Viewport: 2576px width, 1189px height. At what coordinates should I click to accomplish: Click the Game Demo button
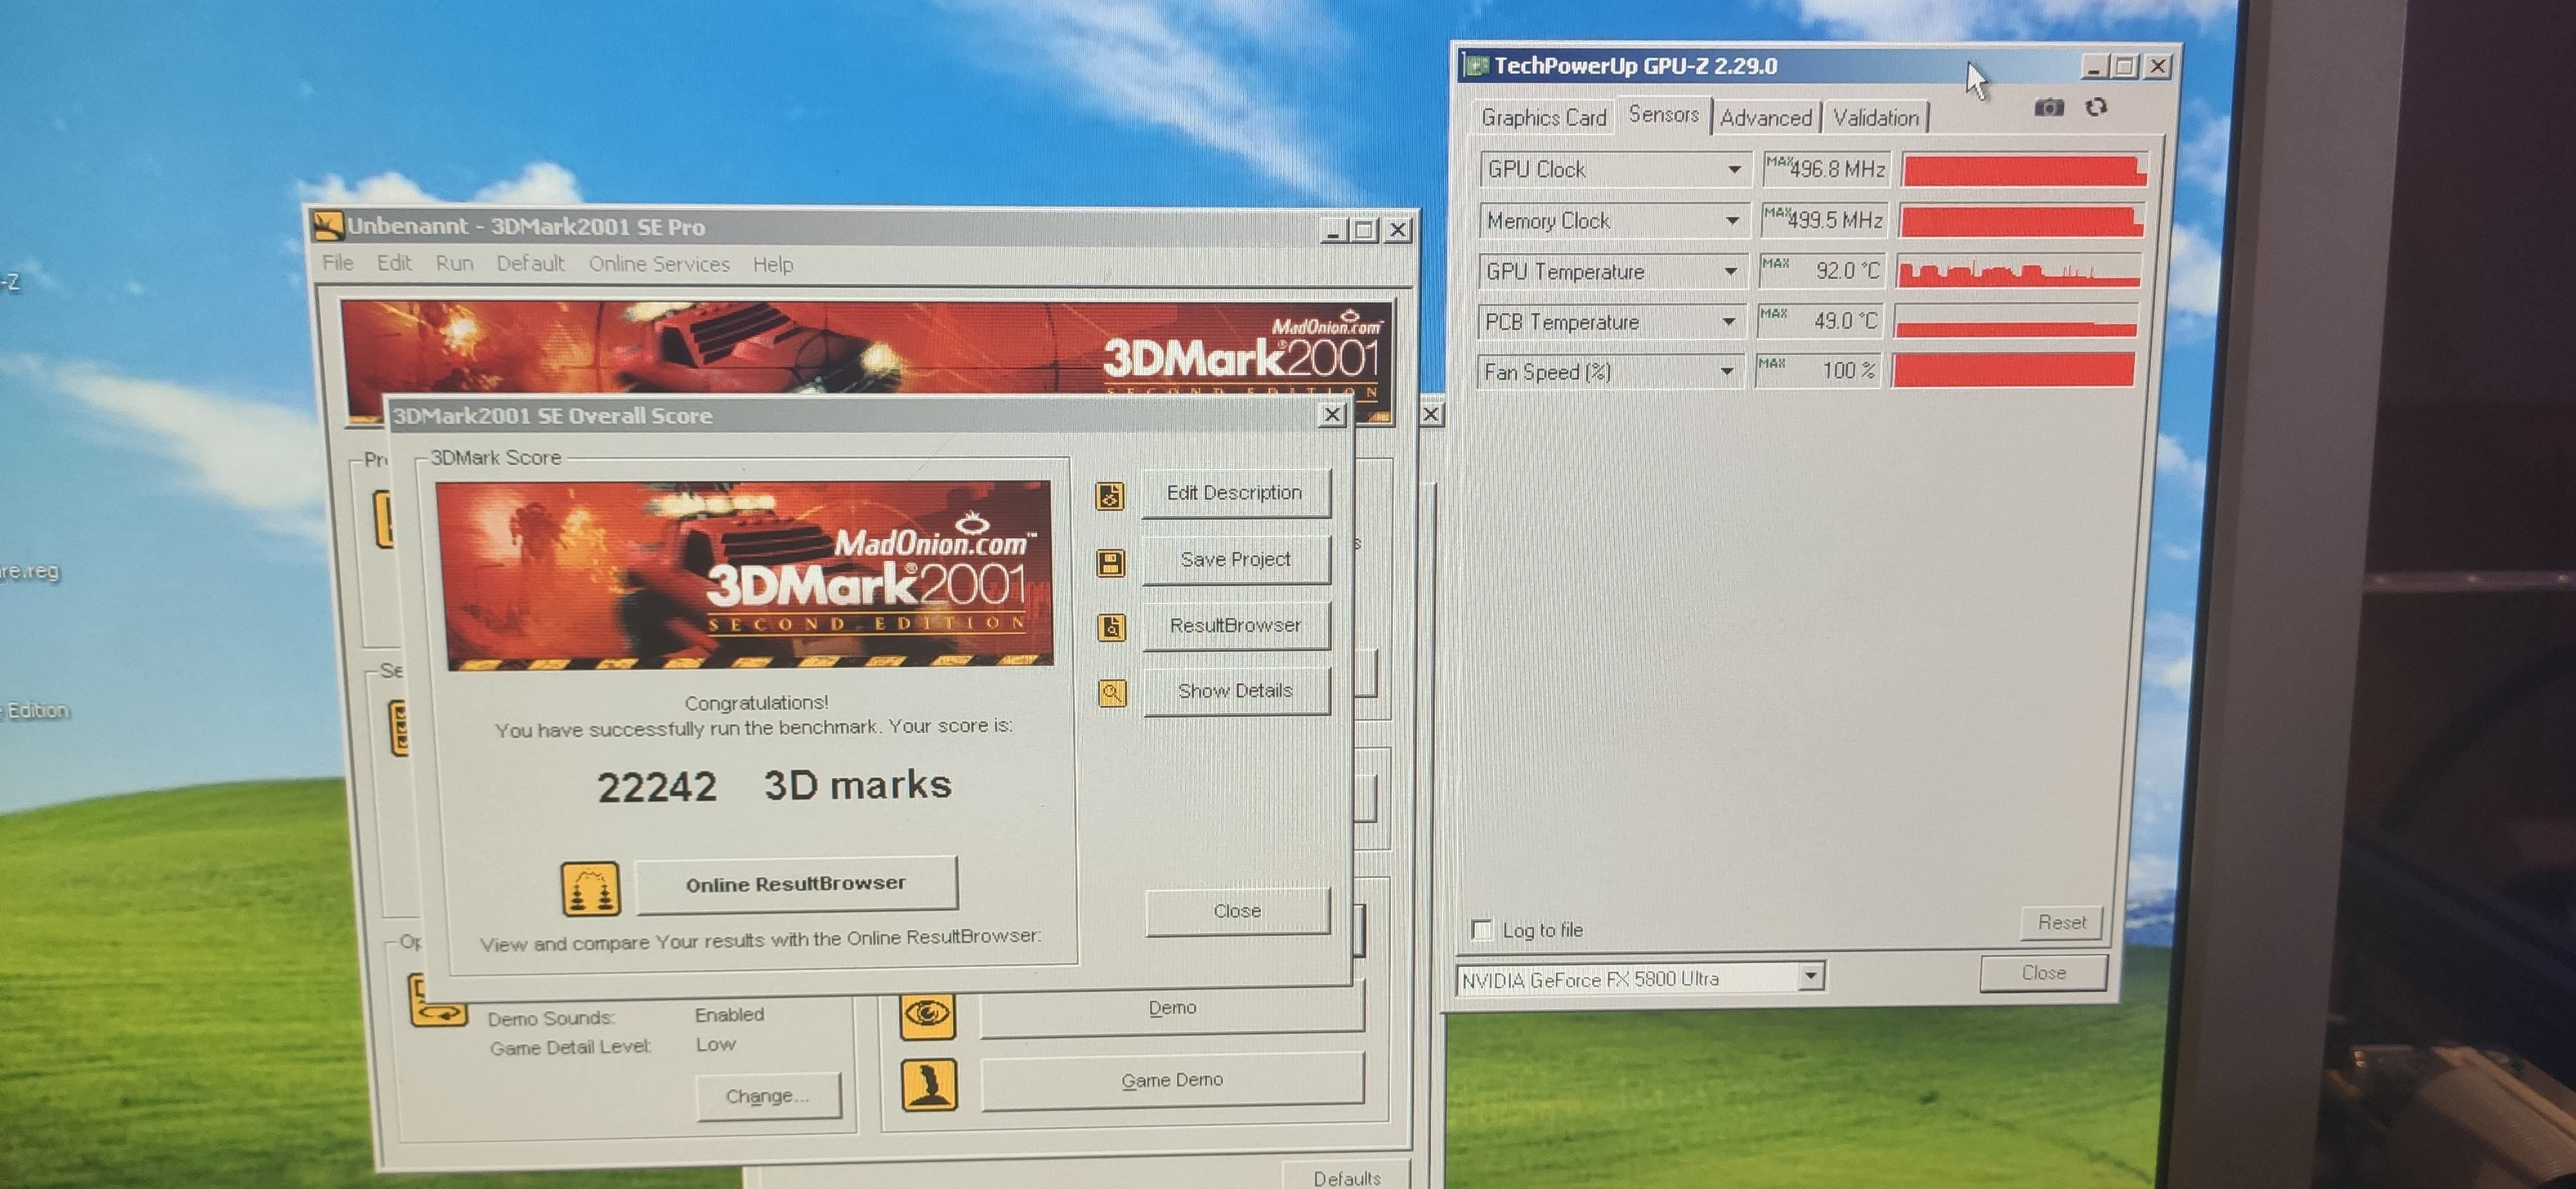click(1172, 1080)
